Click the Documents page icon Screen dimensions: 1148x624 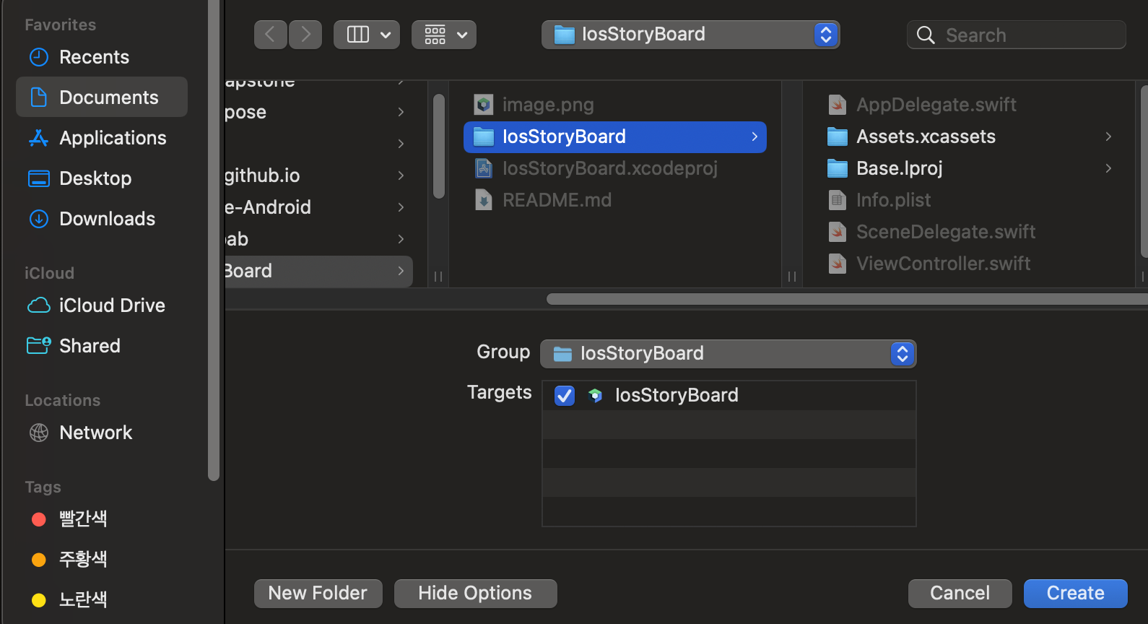pyautogui.click(x=39, y=97)
